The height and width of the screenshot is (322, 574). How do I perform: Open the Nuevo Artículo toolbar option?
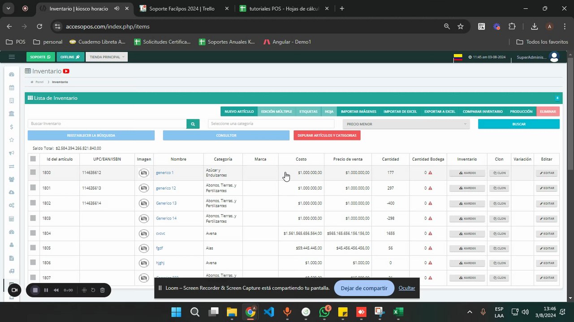pyautogui.click(x=239, y=111)
